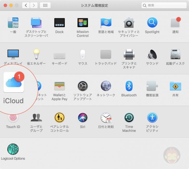Open ソフトウェアアップデート preferences
The image size is (189, 169).
[x=83, y=86]
